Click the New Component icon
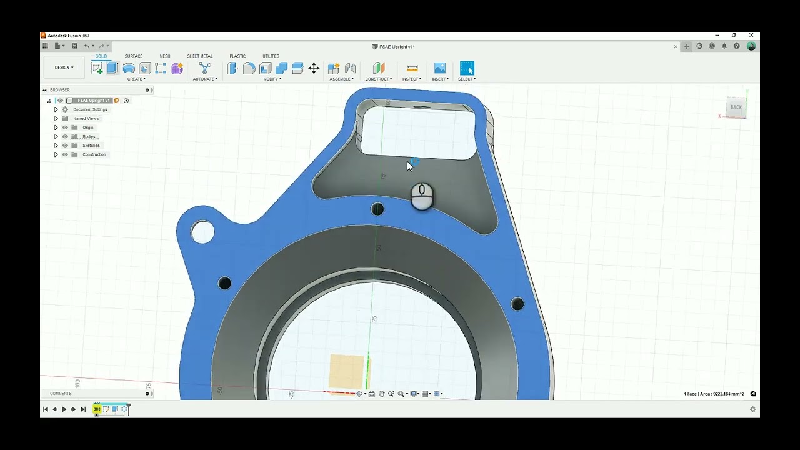800x450 pixels. (x=334, y=68)
